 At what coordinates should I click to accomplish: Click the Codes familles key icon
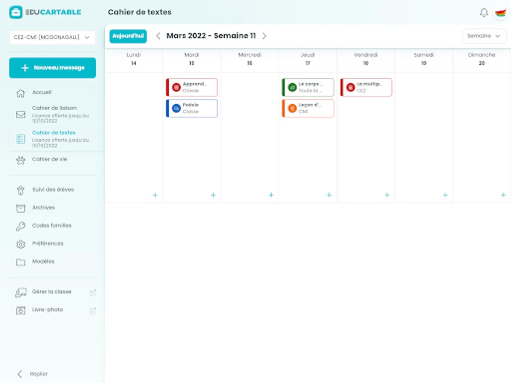pos(20,226)
